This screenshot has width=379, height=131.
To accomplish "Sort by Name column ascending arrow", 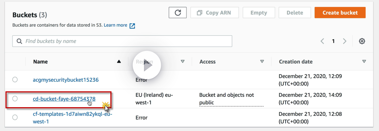I will point(119,62).
